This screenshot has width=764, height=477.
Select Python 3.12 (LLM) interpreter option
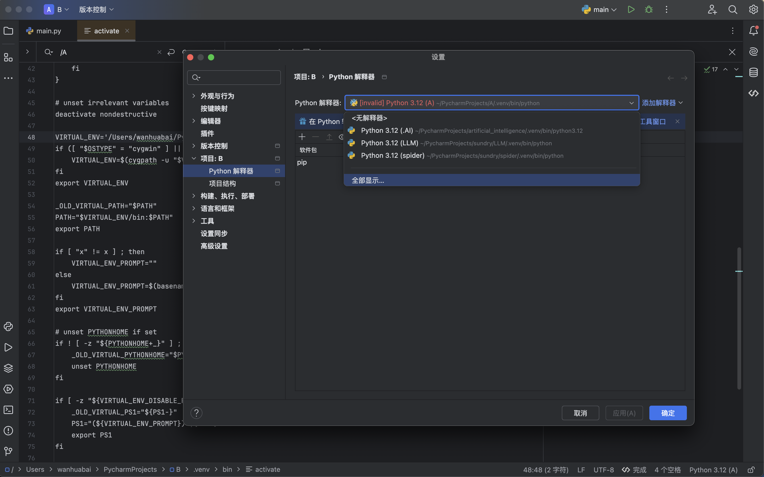390,143
